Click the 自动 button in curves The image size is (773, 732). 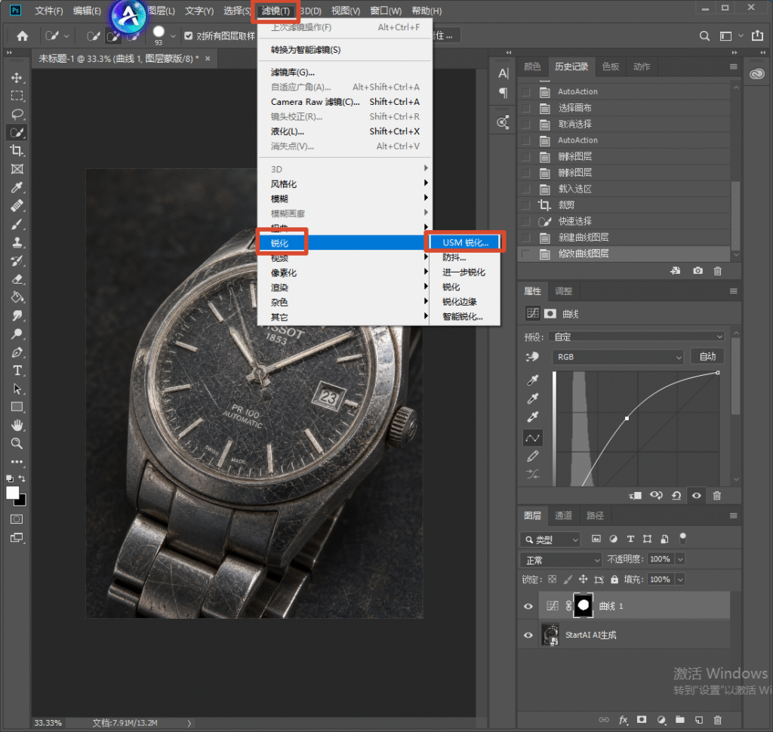coord(707,356)
